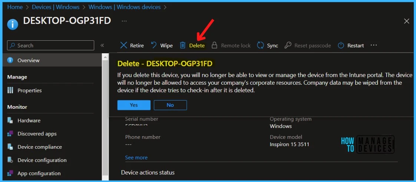Click the Restart toolbar label
The image size is (416, 182).
(x=356, y=45)
